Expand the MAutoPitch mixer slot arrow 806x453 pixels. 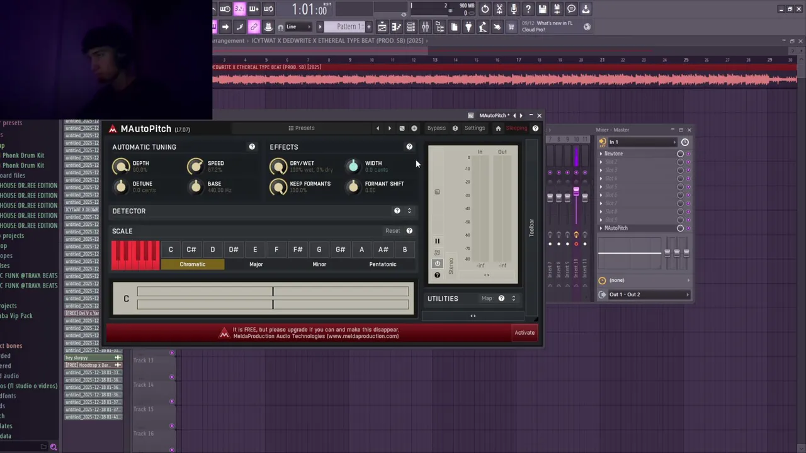pos(601,228)
